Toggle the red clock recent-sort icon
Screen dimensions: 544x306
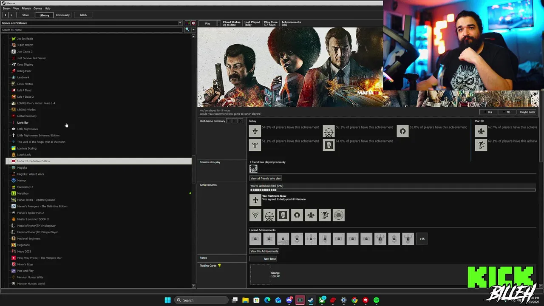pyautogui.click(x=193, y=23)
